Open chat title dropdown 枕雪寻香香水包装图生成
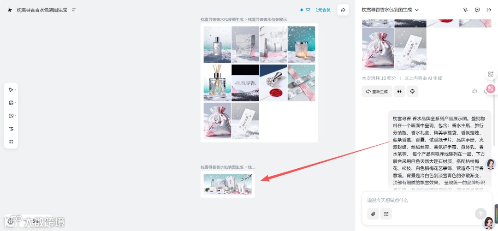Viewport: 498px width, 231px height. click(390, 10)
